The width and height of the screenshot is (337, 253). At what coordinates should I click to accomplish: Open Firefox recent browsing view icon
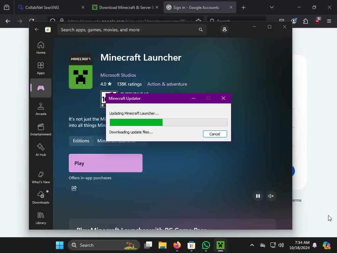click(x=7, y=7)
